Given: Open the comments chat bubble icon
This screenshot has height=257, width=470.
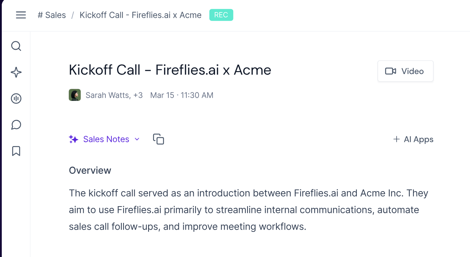Looking at the screenshot, I should (16, 125).
